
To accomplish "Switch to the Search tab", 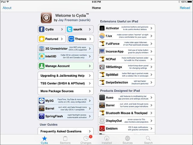I will [x=148, y=140].
